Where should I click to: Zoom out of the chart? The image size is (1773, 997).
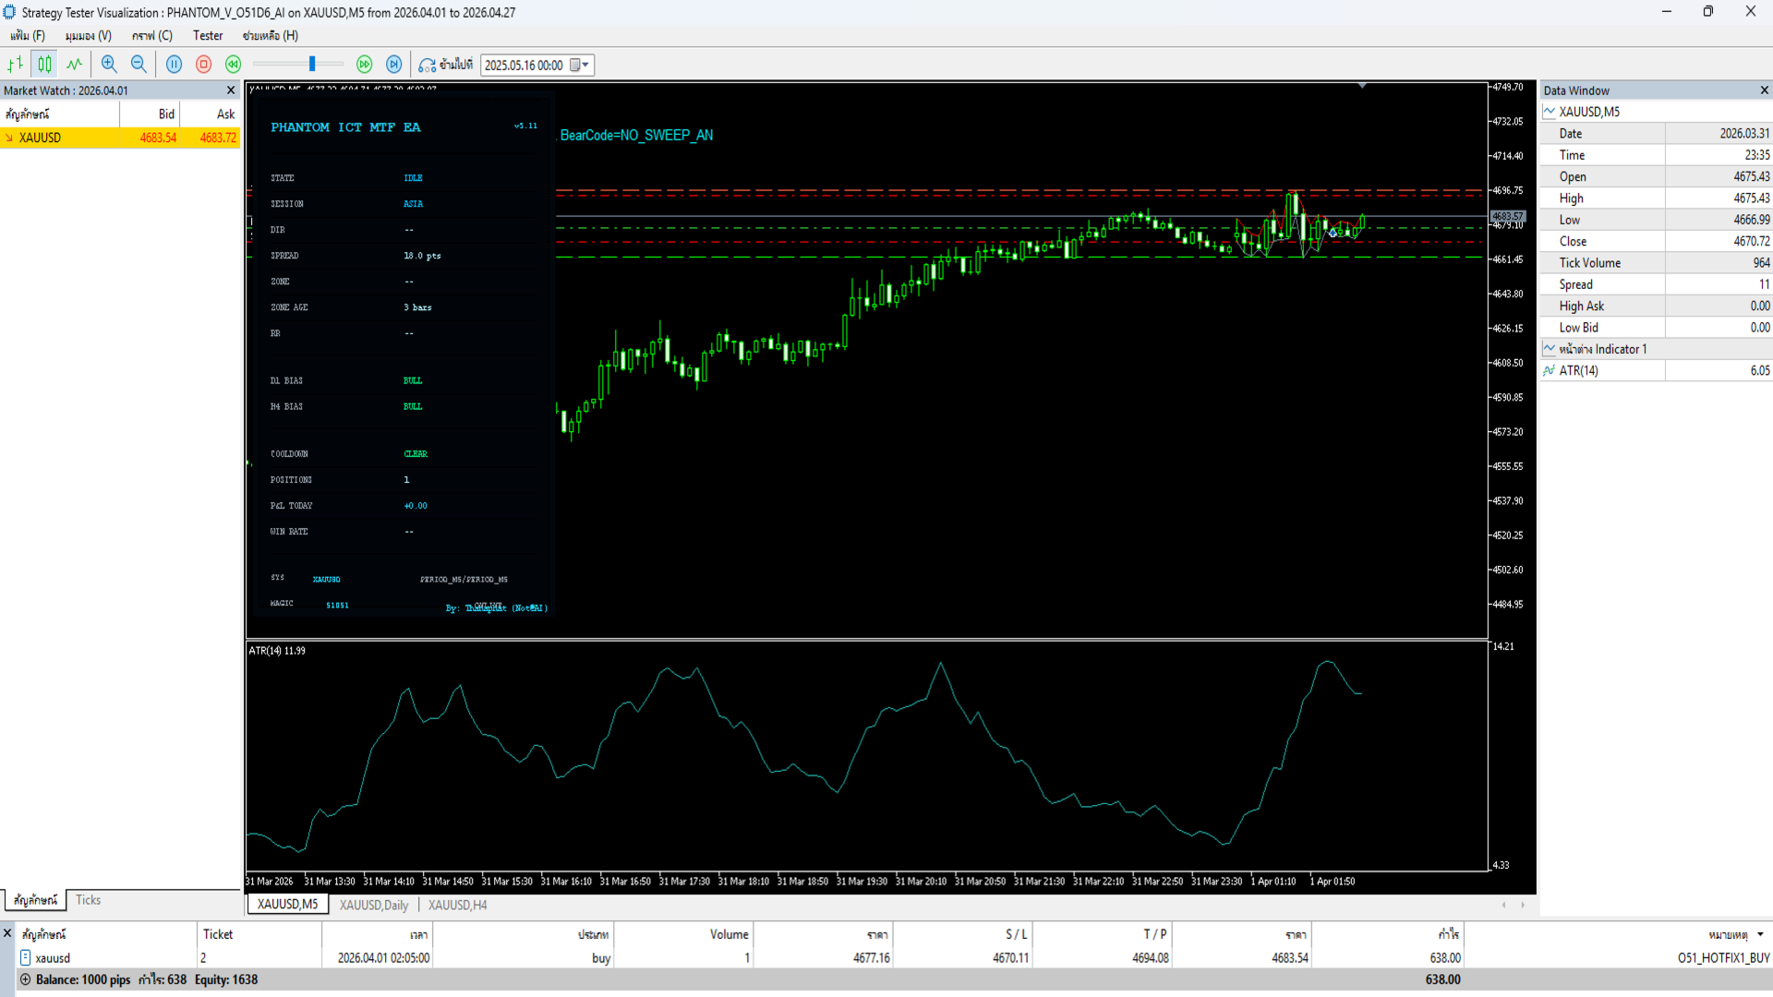click(139, 65)
